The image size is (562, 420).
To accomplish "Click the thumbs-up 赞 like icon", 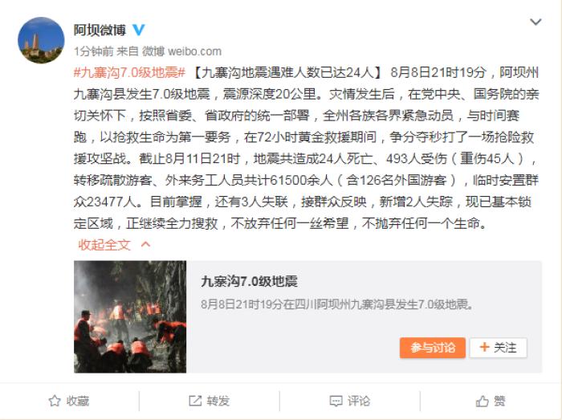I will point(482,401).
